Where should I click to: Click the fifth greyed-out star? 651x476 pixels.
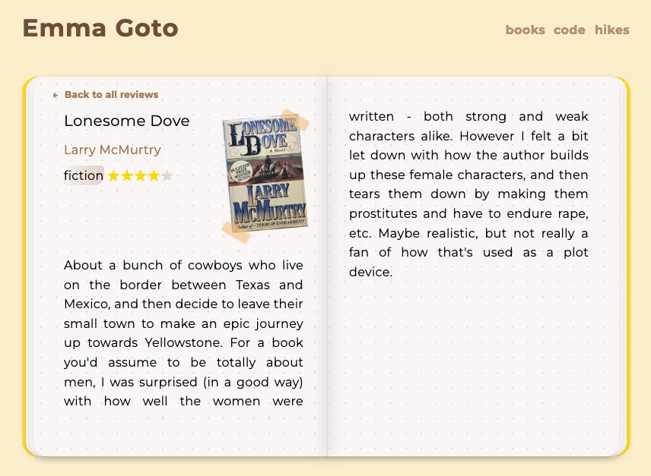[x=167, y=176]
